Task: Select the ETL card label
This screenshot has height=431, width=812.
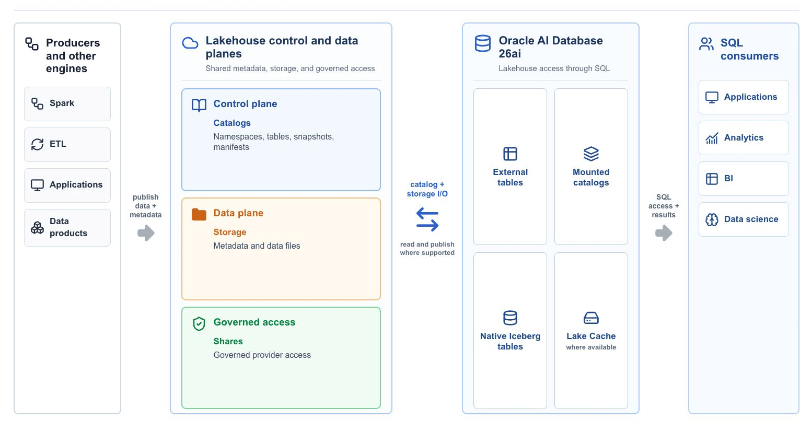Action: pos(58,144)
